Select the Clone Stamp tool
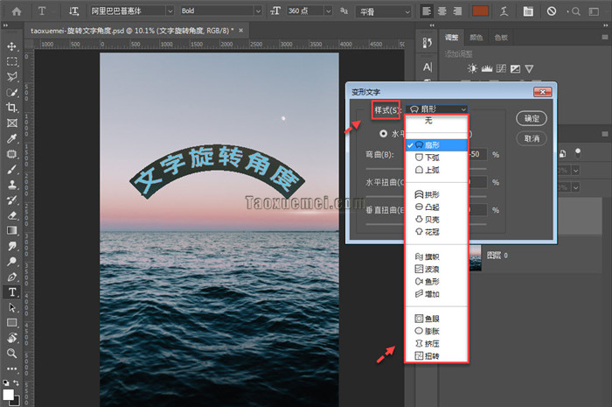The width and height of the screenshot is (612, 407). (x=11, y=185)
